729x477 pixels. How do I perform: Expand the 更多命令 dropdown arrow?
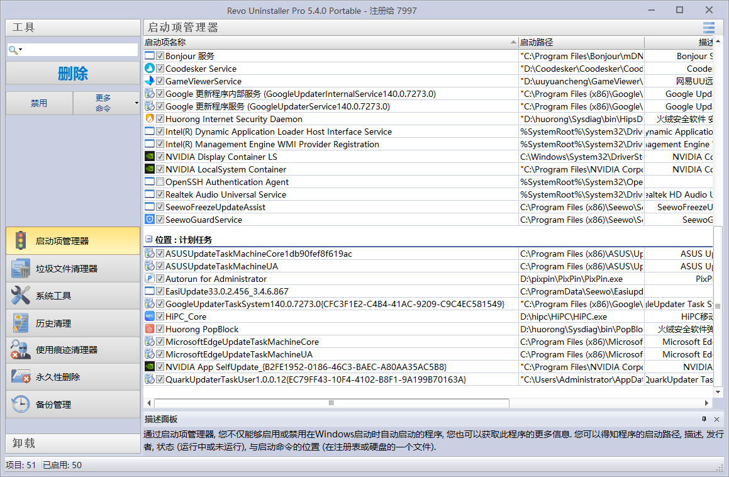(136, 103)
